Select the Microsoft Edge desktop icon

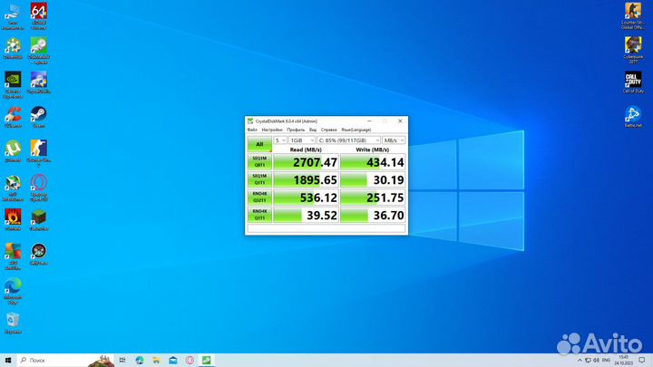click(x=13, y=291)
